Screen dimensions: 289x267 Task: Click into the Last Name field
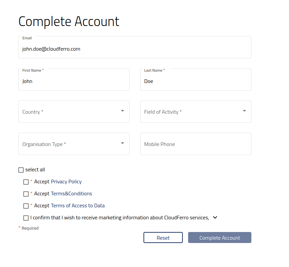tap(196, 80)
